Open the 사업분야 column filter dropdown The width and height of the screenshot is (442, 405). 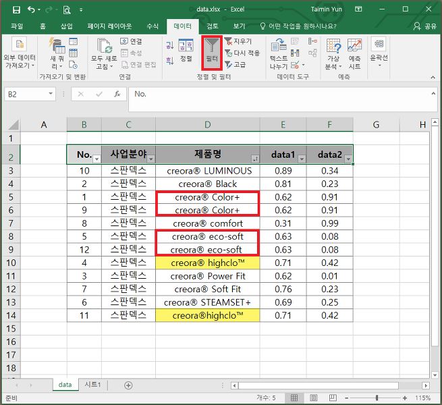tap(150, 159)
